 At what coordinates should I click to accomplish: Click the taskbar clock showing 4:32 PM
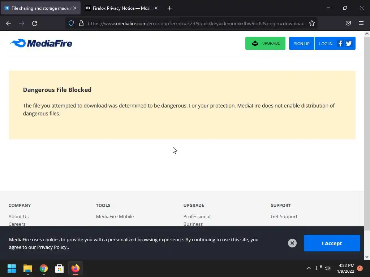(346, 268)
